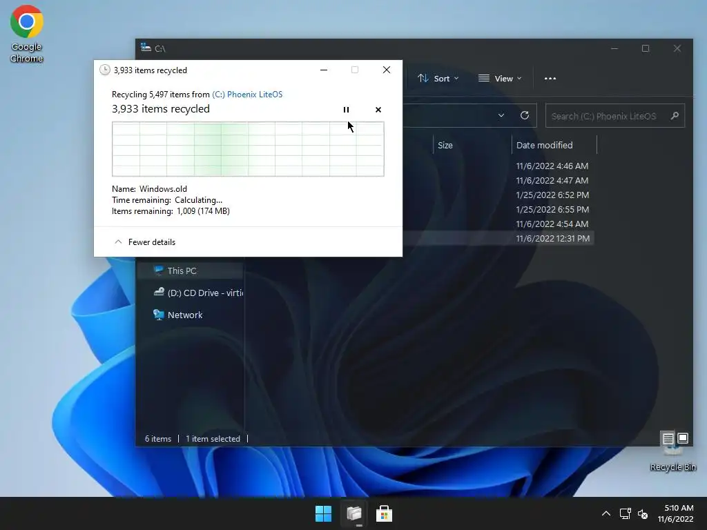Click the recycling progress graph
The width and height of the screenshot is (707, 530).
pos(248,149)
